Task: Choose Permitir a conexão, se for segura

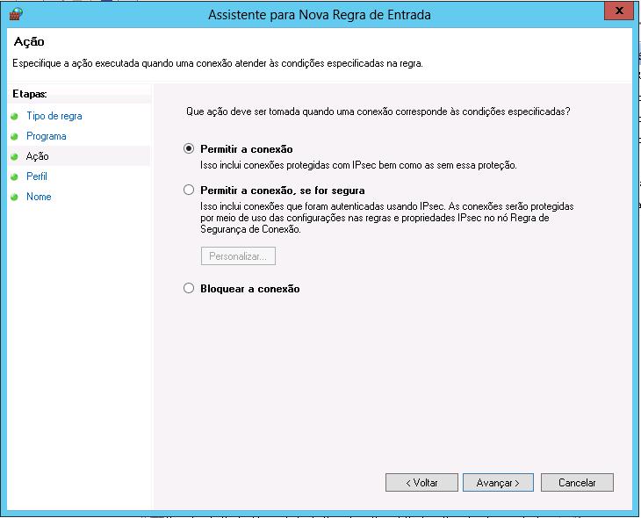Action: (x=189, y=190)
